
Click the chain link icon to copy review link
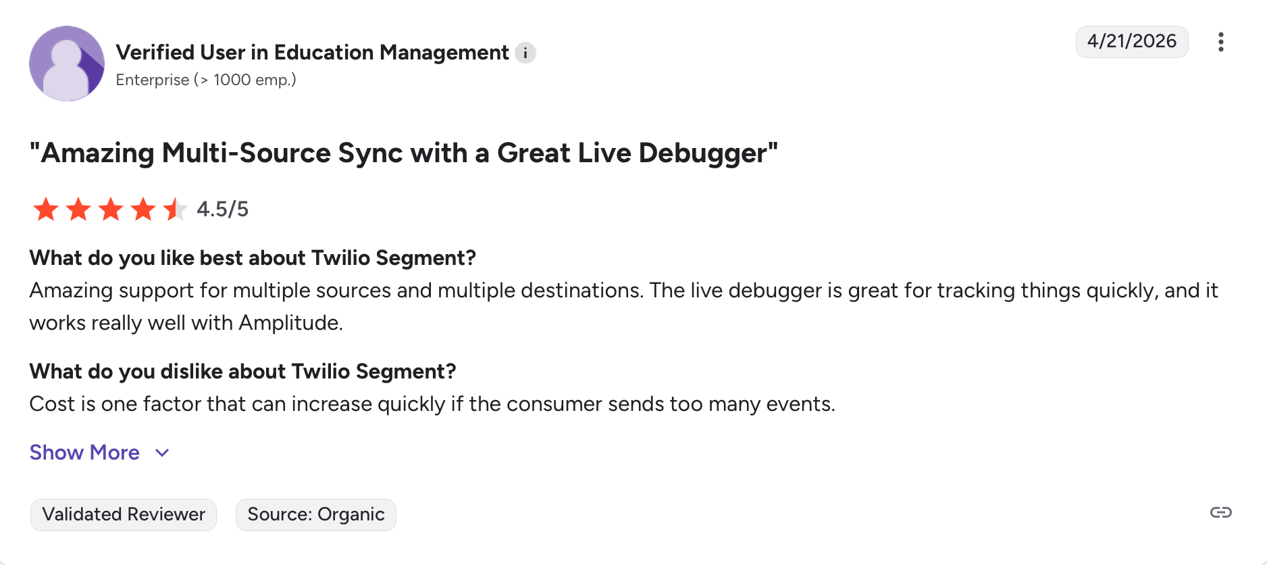[x=1220, y=512]
